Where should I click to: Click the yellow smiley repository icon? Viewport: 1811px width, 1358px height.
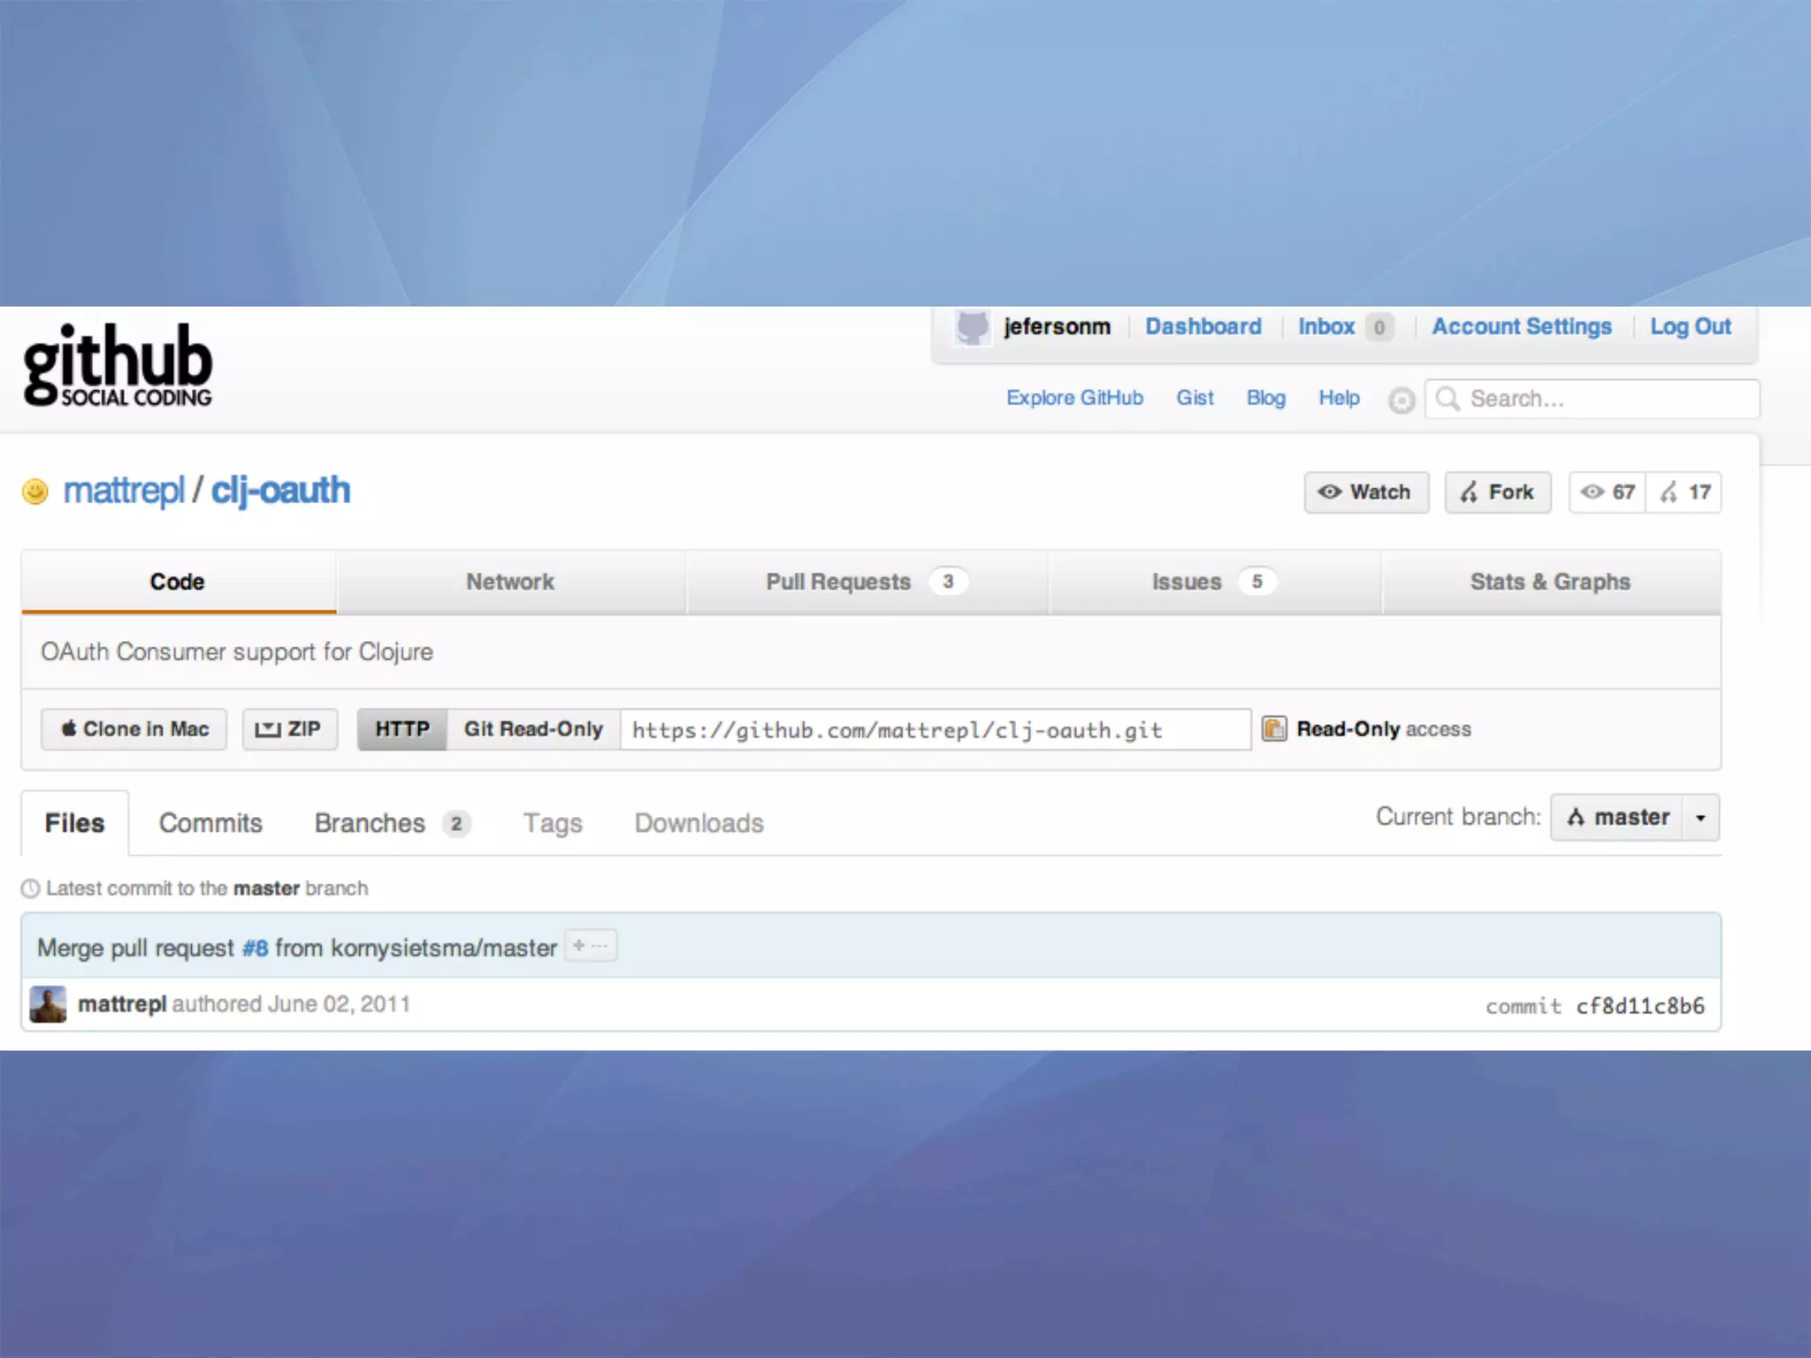click(35, 491)
